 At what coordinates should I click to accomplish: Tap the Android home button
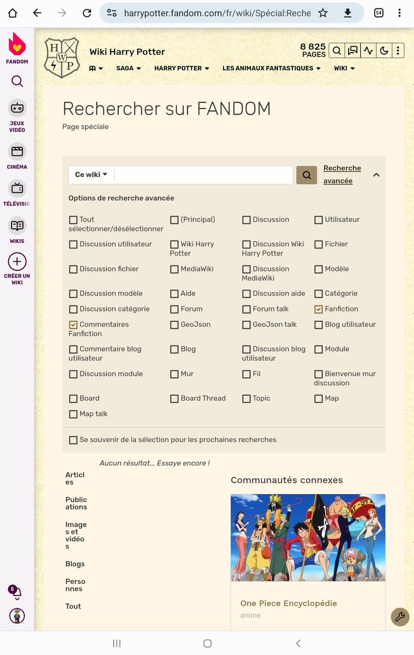207,643
